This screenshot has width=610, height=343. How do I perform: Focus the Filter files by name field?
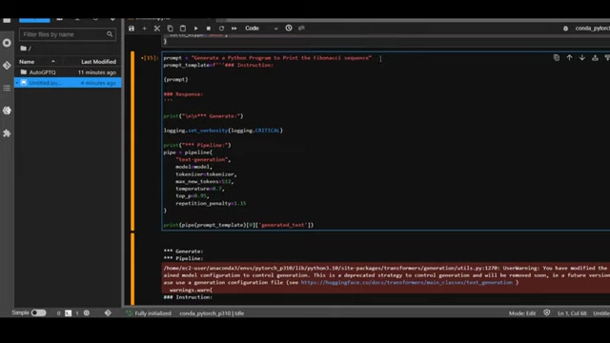(x=68, y=34)
